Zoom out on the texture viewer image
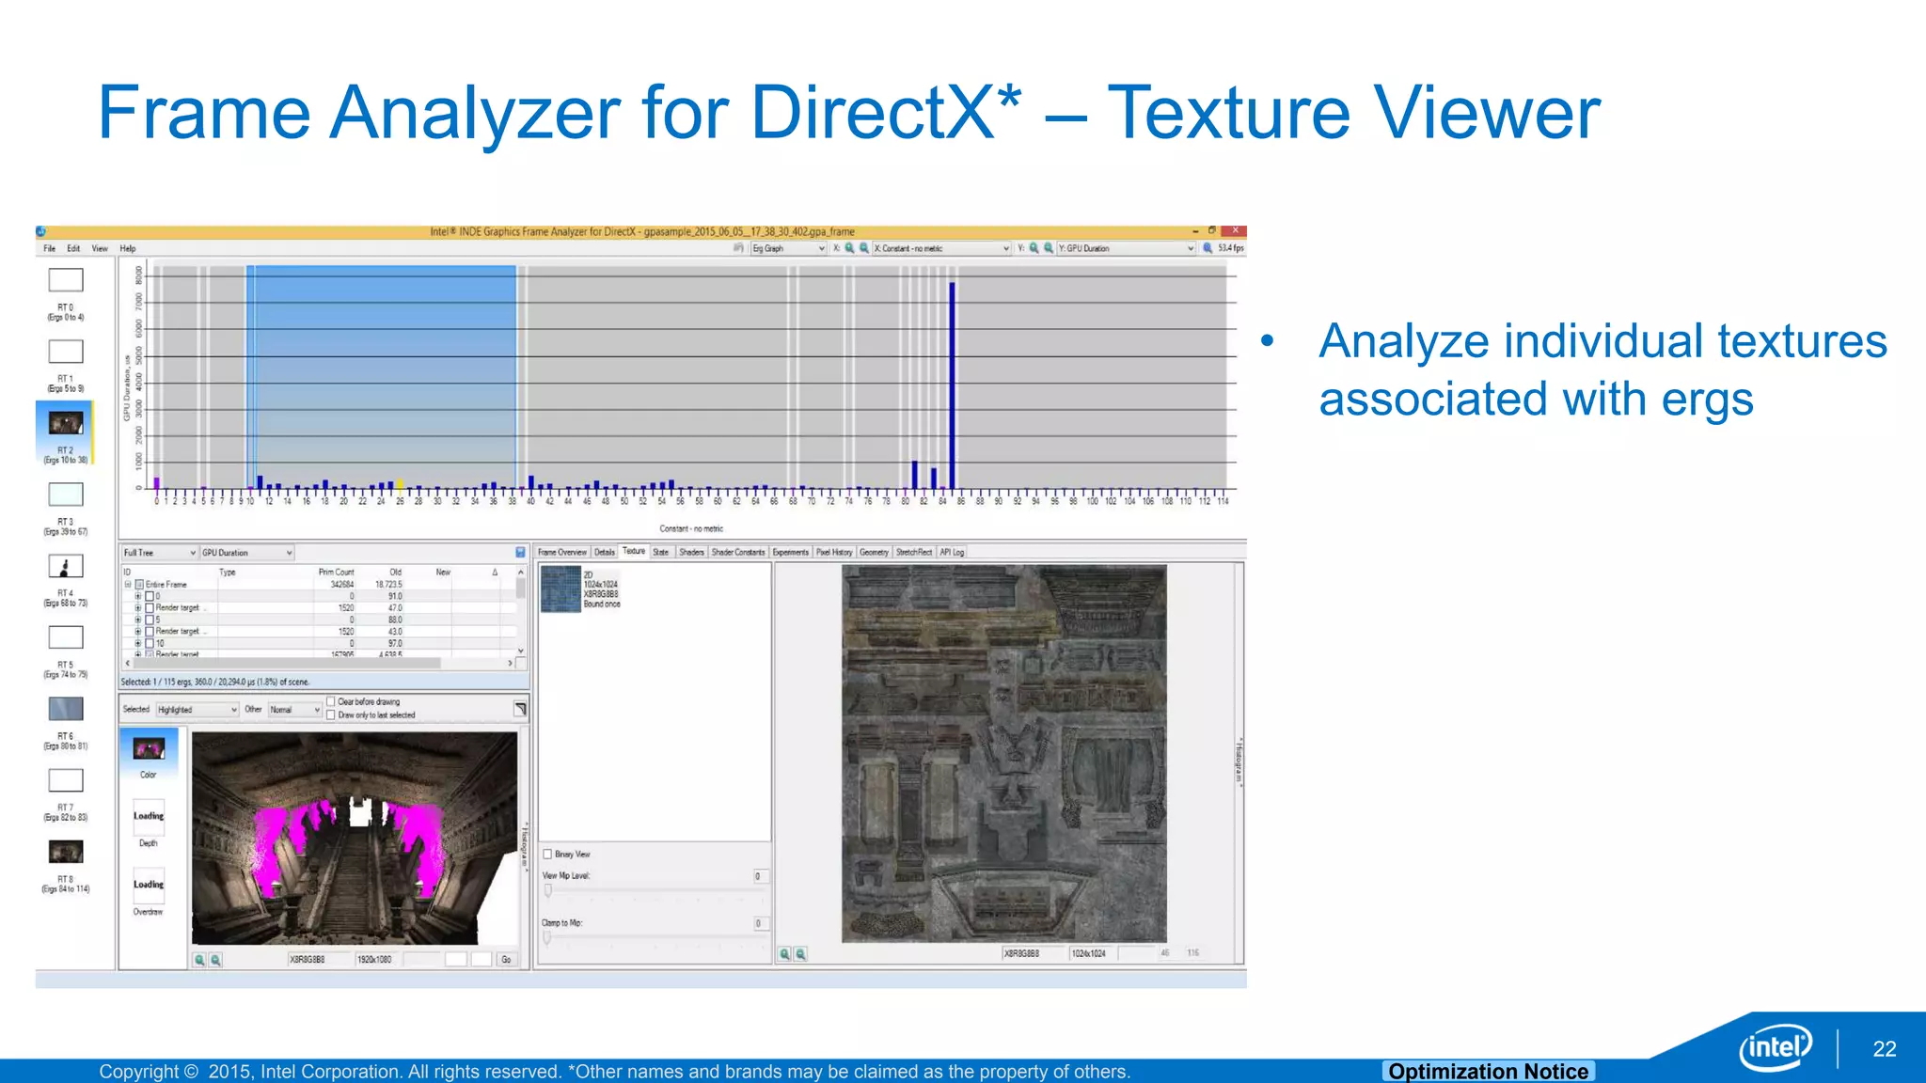The image size is (1926, 1083). click(x=800, y=954)
